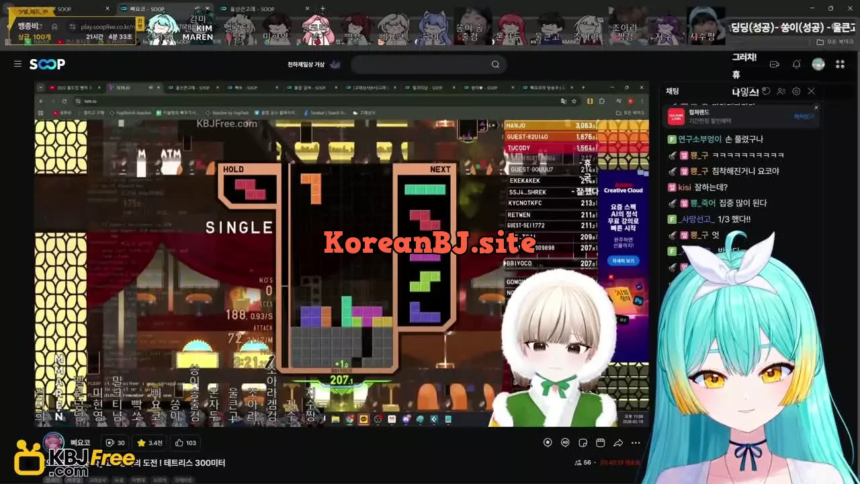Open a new browser tab

(322, 9)
